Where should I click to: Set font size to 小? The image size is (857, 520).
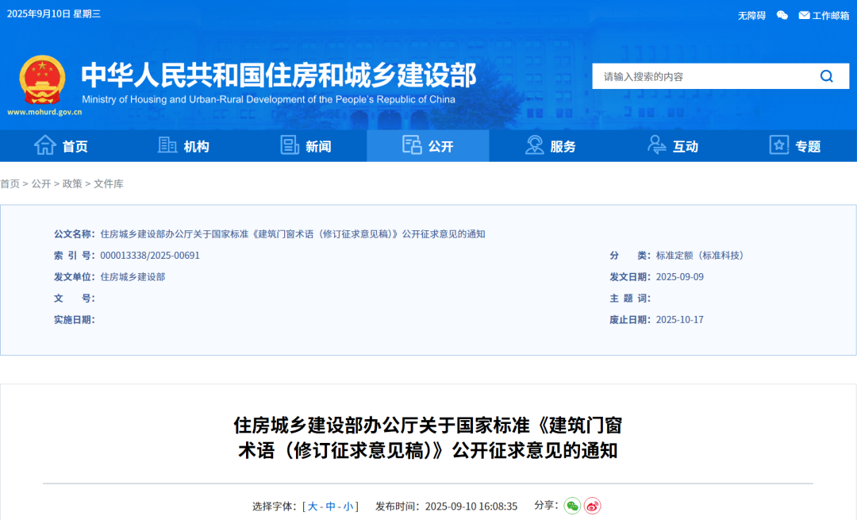coord(348,507)
